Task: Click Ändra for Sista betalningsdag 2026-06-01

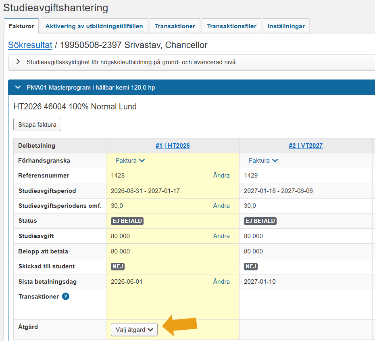Action: coord(221,282)
